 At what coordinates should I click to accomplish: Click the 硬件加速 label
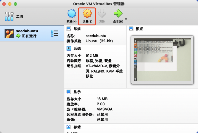pos(75,66)
